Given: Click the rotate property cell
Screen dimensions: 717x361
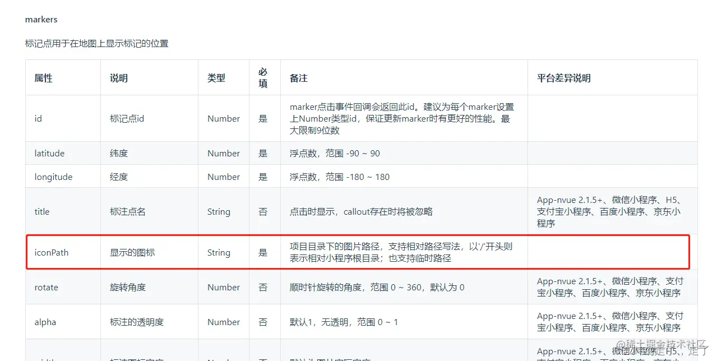Looking at the screenshot, I should point(45,287).
